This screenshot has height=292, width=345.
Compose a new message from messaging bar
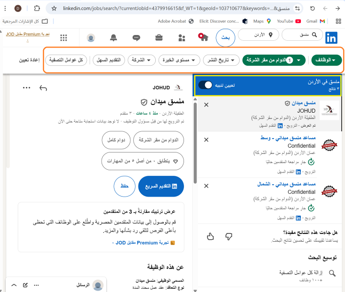click(25, 285)
